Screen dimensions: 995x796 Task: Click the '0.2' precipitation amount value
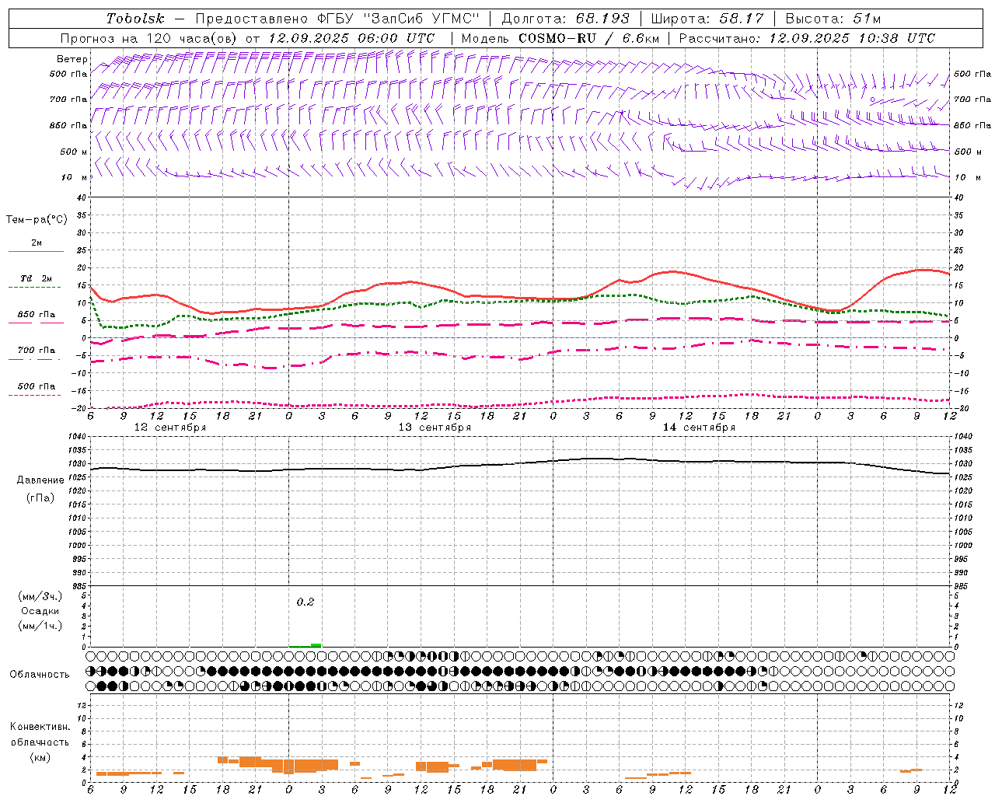point(305,602)
